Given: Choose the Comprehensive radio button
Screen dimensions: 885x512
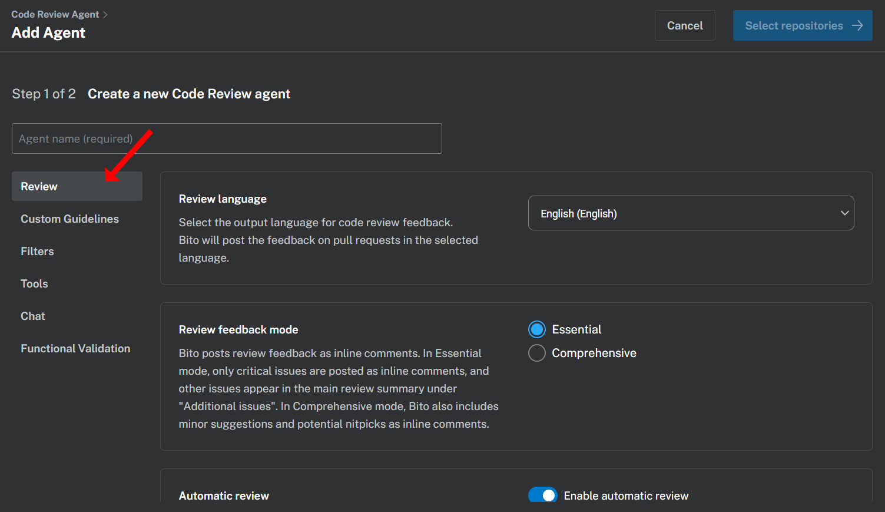Looking at the screenshot, I should click(536, 353).
